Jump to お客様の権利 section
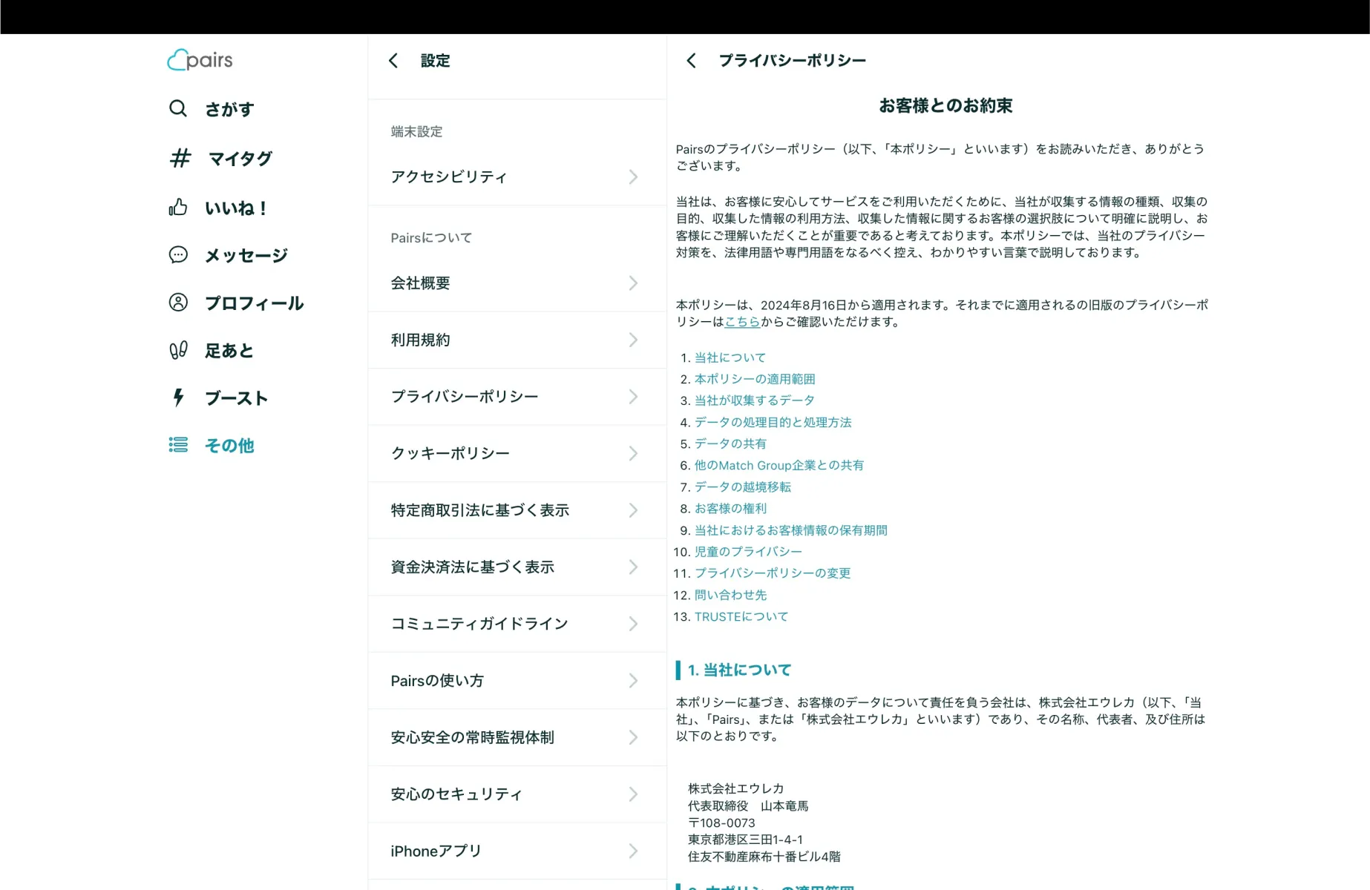The height and width of the screenshot is (890, 1370). pyautogui.click(x=730, y=508)
